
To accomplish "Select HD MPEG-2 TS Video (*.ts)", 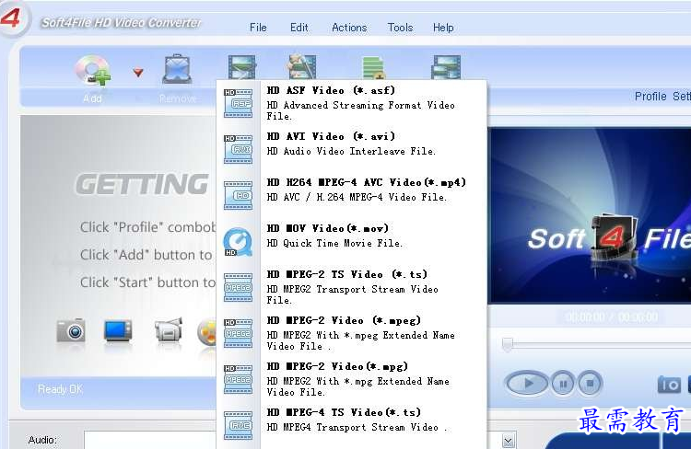I will pos(353,286).
